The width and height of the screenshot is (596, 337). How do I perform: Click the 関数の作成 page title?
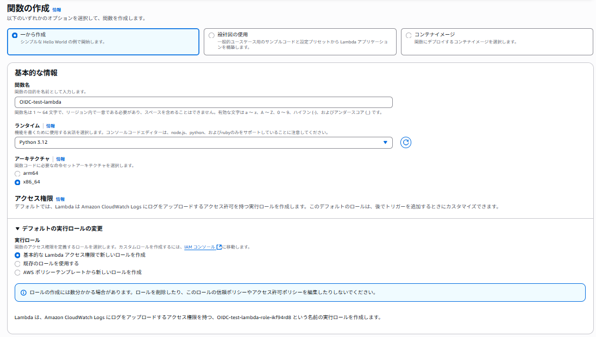pos(28,8)
